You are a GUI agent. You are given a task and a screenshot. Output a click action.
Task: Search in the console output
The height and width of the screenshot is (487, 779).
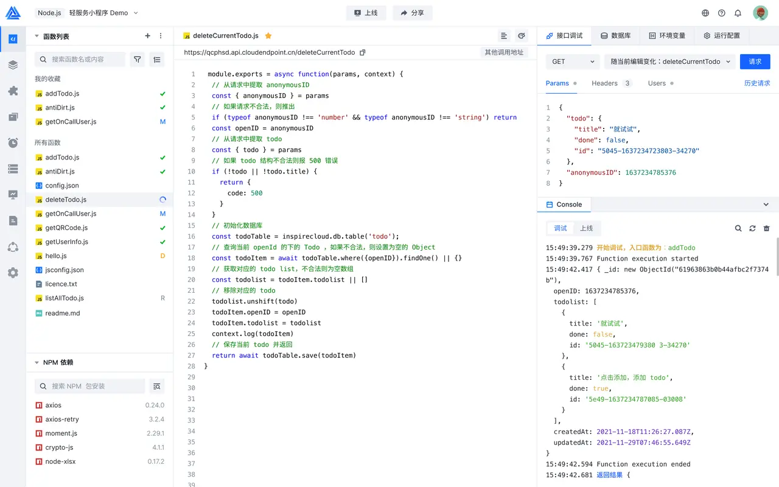pos(738,228)
